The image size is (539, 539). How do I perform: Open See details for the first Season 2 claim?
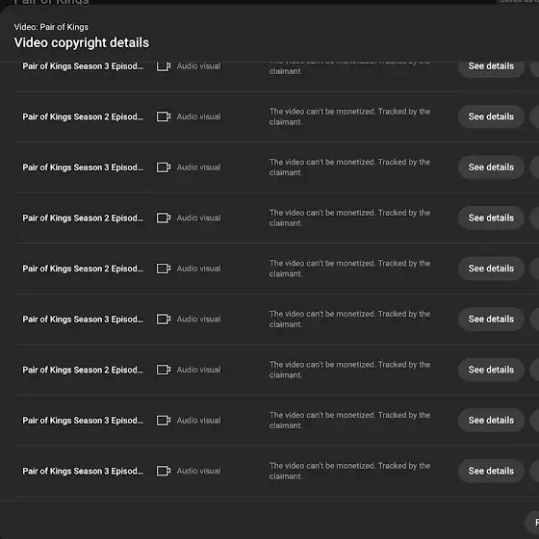click(x=491, y=116)
